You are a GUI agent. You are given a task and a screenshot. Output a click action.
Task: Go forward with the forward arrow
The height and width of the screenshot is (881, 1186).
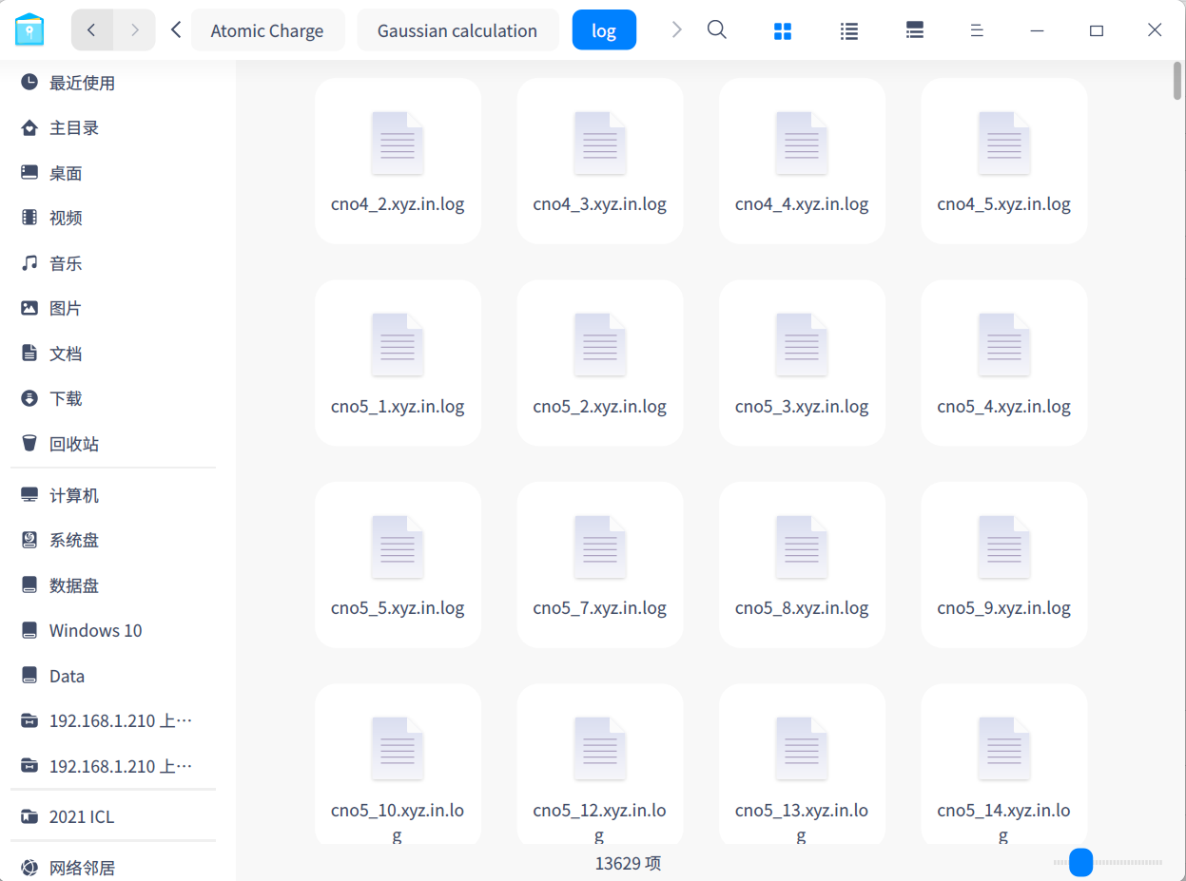[134, 30]
